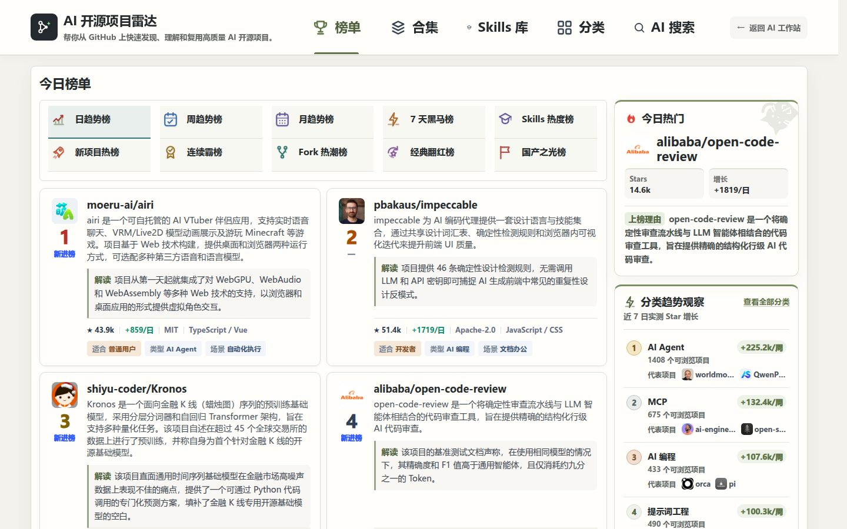Click the 场景 自动化执行 tag on airi
Screen dimensions: 847x529
(x=235, y=349)
